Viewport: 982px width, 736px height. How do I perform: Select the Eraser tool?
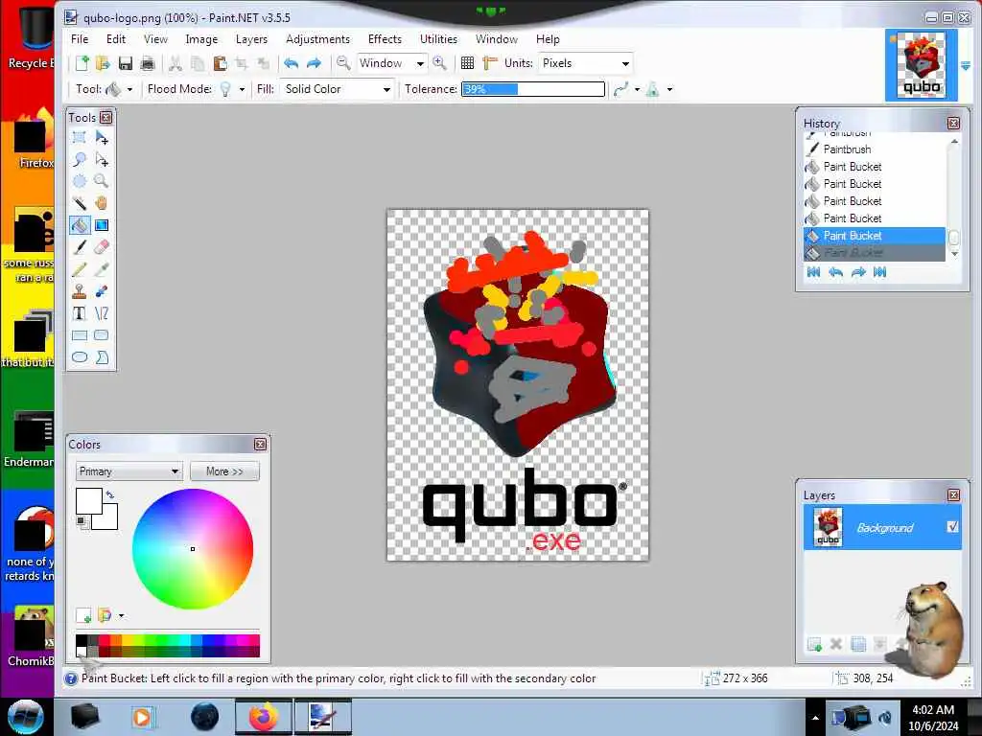pos(102,247)
